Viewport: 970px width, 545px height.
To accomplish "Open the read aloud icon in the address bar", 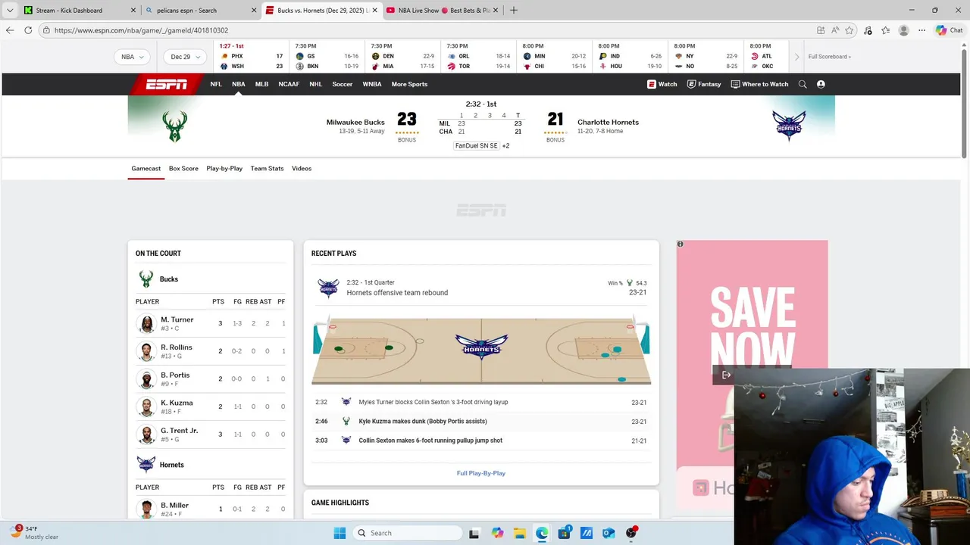I will 835,30.
